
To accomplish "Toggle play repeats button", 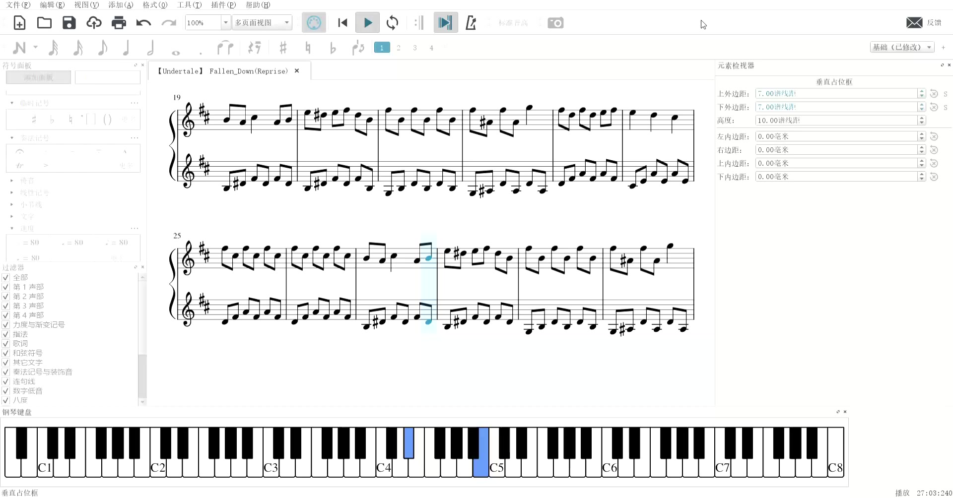I will (419, 23).
